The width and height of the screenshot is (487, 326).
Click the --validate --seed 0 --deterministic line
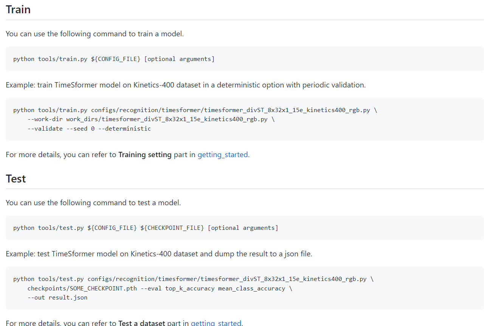[89, 129]
